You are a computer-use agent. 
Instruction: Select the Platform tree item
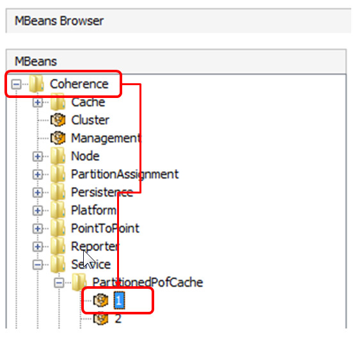[x=93, y=210]
